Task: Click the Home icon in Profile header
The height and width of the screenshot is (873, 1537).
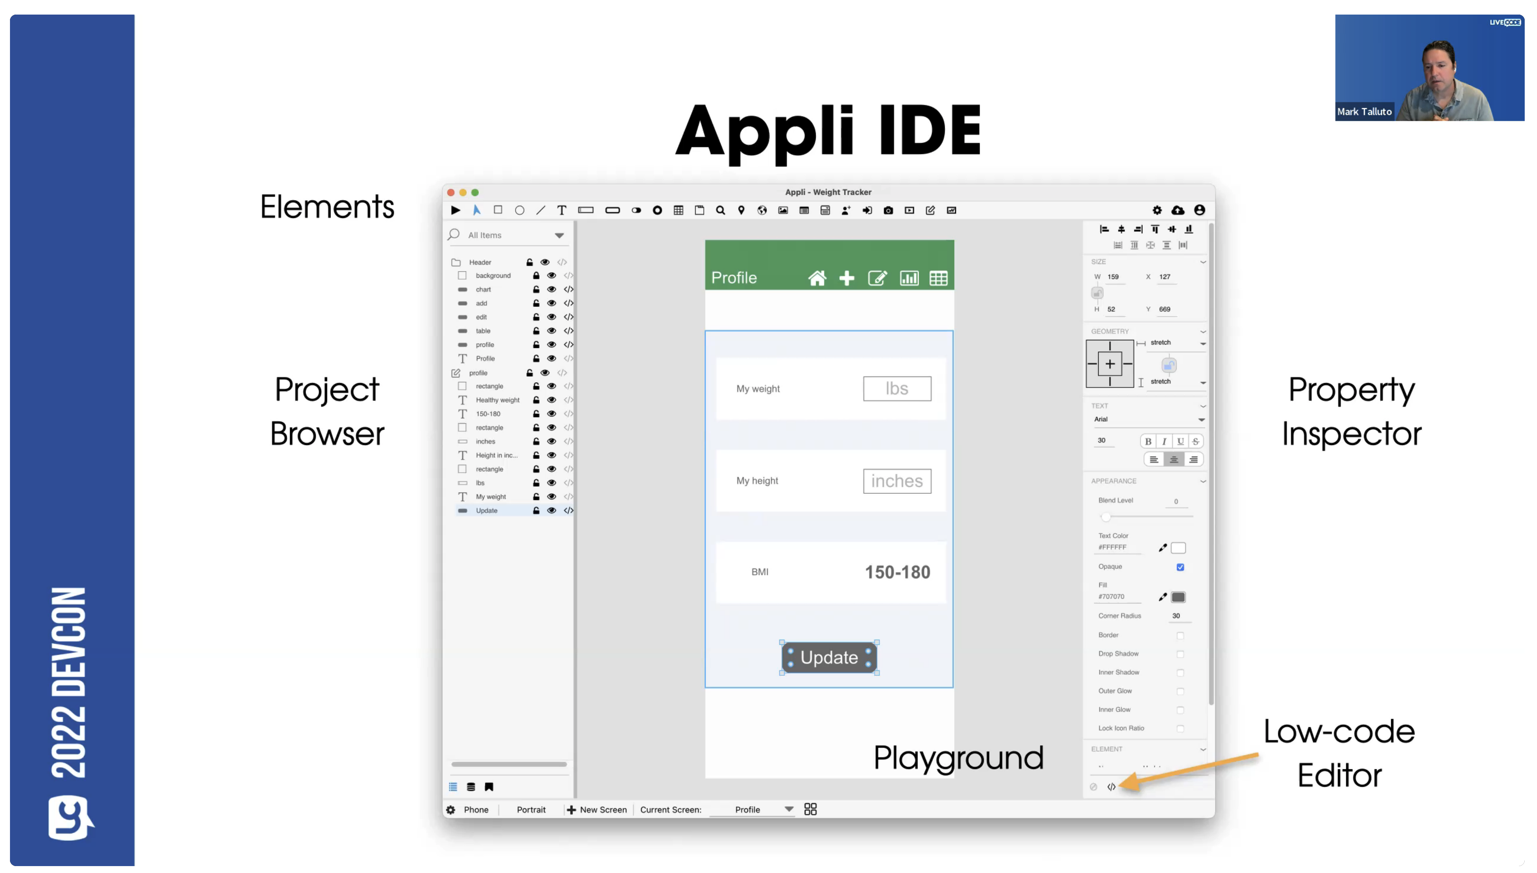Action: pyautogui.click(x=816, y=278)
